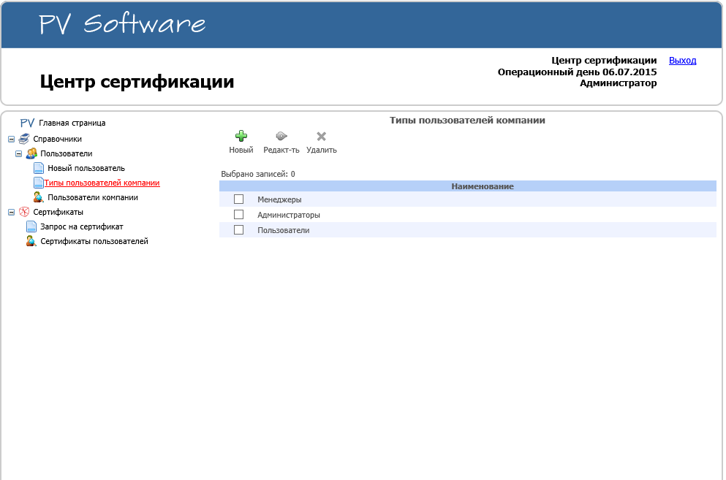The width and height of the screenshot is (726, 480).
Task: Open Запрос на сертификат page
Action: 81,226
